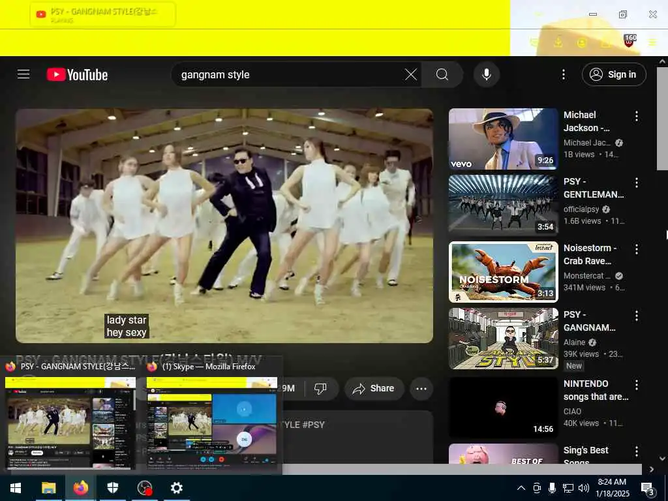This screenshot has width=668, height=501.
Task: Clear the search box with the X
Action: pos(411,74)
